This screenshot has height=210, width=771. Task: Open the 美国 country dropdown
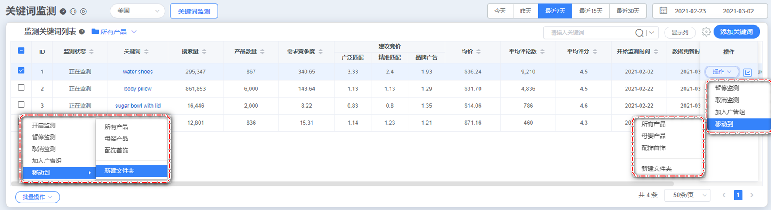coord(137,11)
